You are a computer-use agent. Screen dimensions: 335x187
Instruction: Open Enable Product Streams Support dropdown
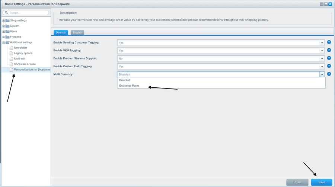point(322,59)
